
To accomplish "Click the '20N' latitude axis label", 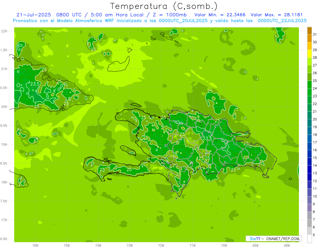I will [x=4, y=107].
